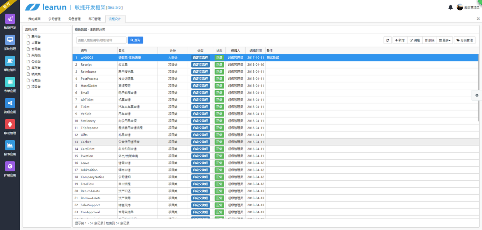Click the learun logo

45,7
